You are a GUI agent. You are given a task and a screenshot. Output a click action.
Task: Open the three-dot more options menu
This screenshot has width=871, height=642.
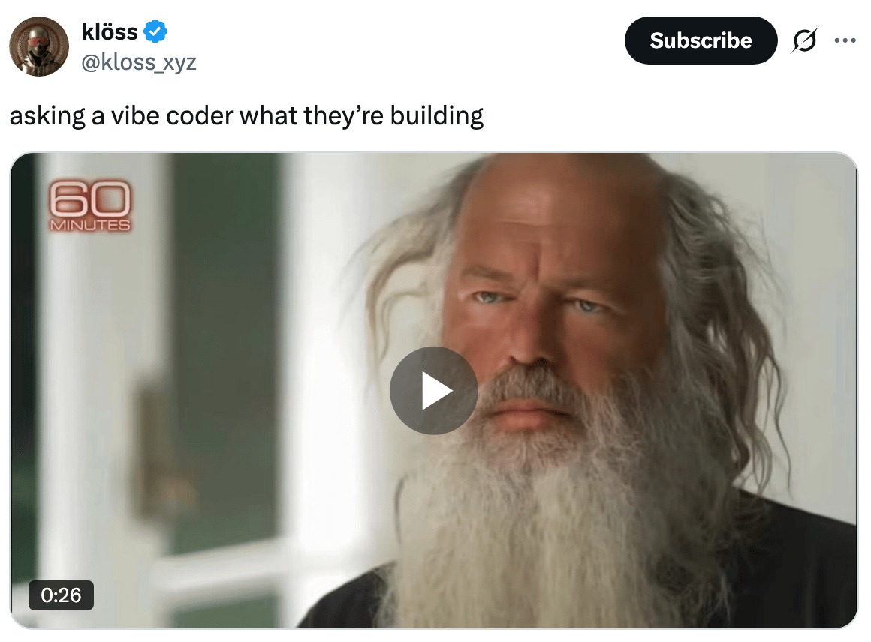[845, 40]
